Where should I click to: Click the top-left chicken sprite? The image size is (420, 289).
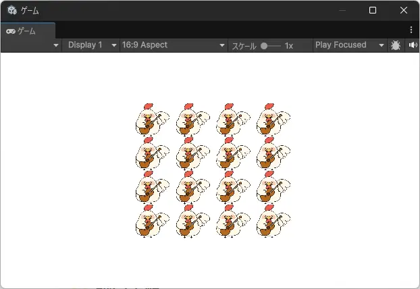click(152, 120)
